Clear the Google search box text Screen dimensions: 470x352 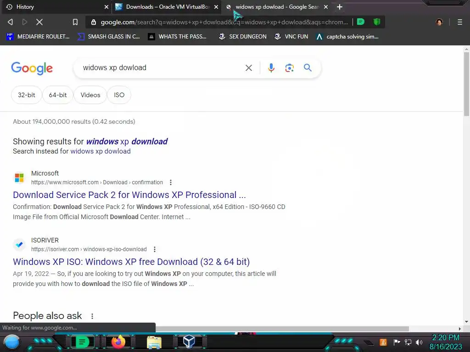[x=248, y=68]
